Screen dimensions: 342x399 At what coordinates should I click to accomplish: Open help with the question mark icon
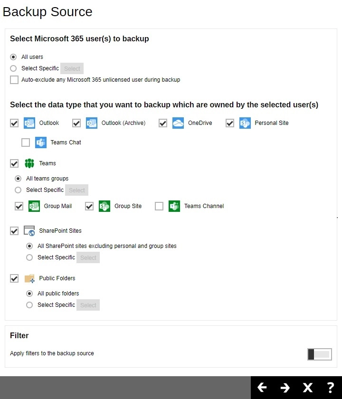click(x=331, y=387)
